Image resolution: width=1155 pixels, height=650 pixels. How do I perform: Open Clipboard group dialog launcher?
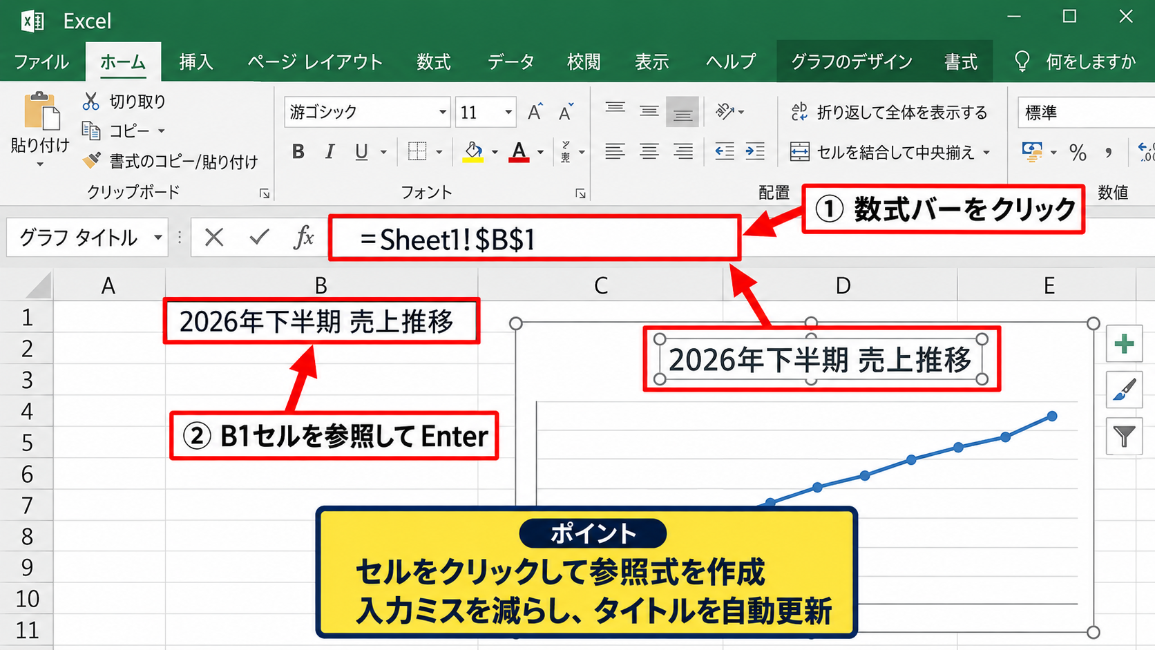(264, 194)
